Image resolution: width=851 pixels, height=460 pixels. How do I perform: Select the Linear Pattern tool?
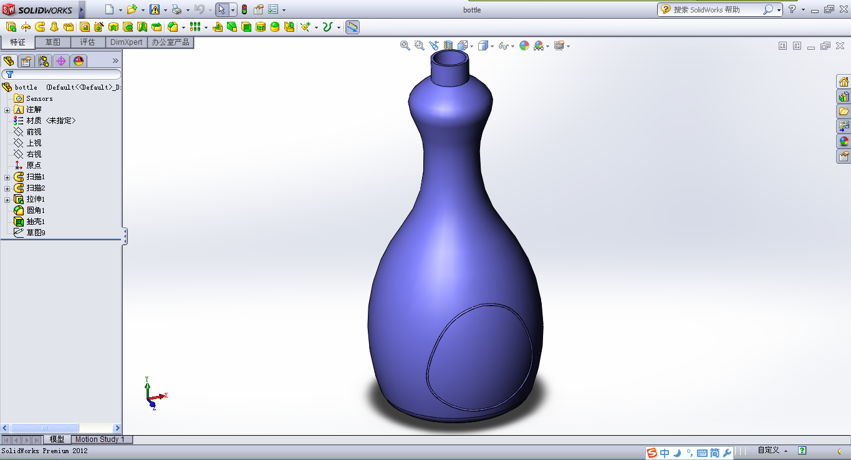pos(195,27)
